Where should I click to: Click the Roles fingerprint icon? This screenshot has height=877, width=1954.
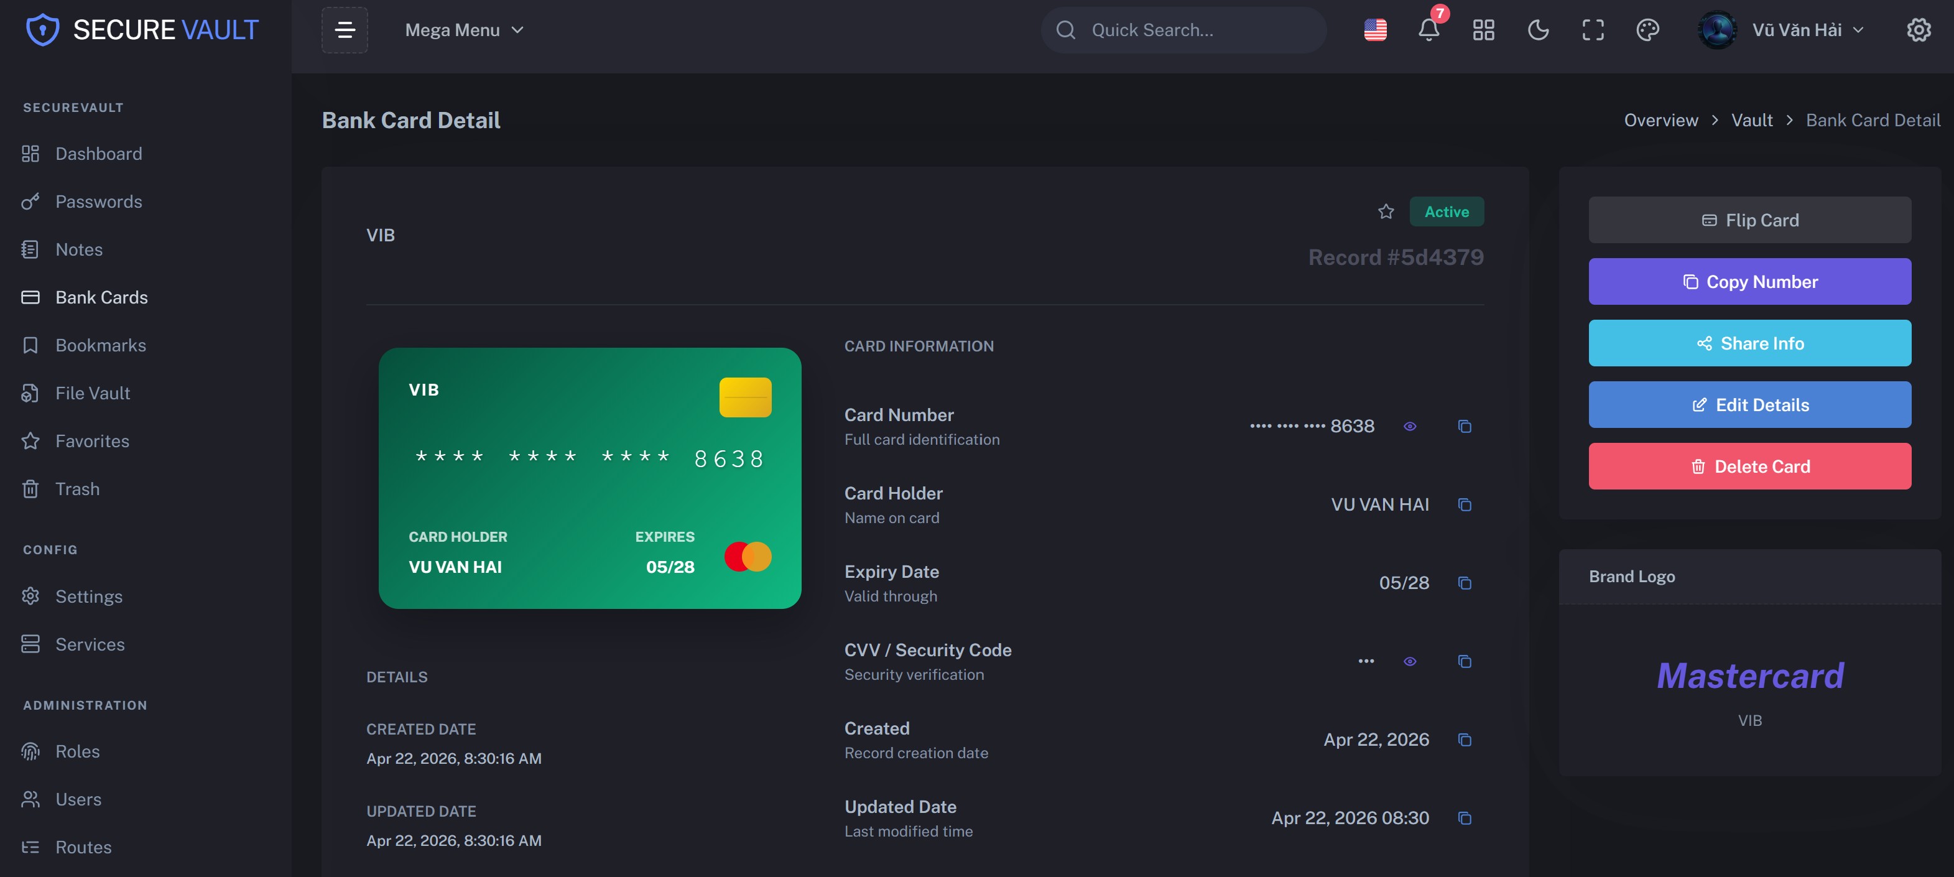[x=30, y=751]
